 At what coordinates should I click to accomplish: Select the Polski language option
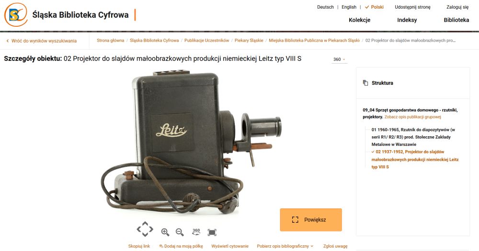point(374,7)
